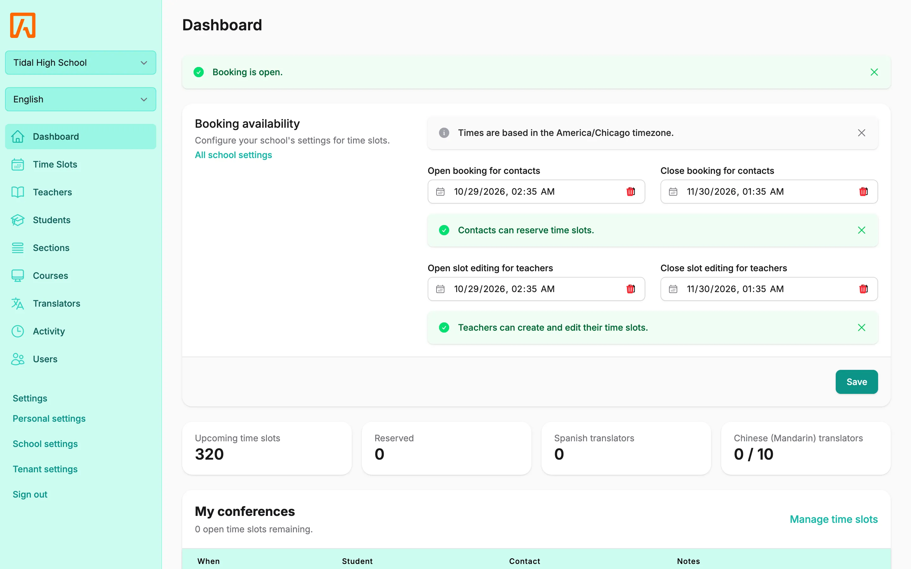Click the Open slot editing for teachers date field

(x=536, y=289)
